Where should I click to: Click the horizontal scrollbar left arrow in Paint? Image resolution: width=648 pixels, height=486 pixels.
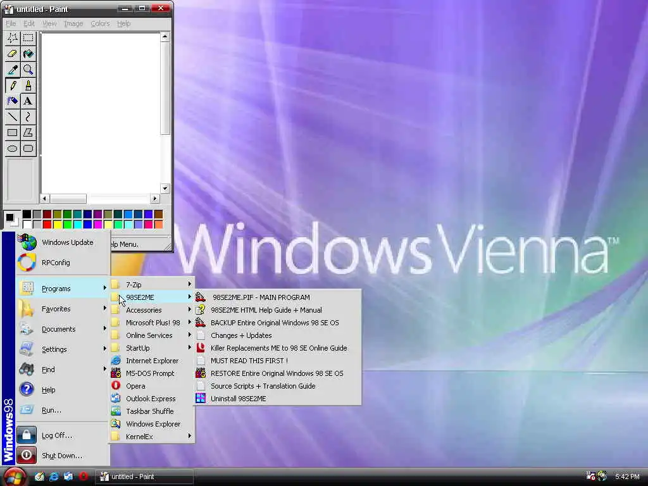44,198
